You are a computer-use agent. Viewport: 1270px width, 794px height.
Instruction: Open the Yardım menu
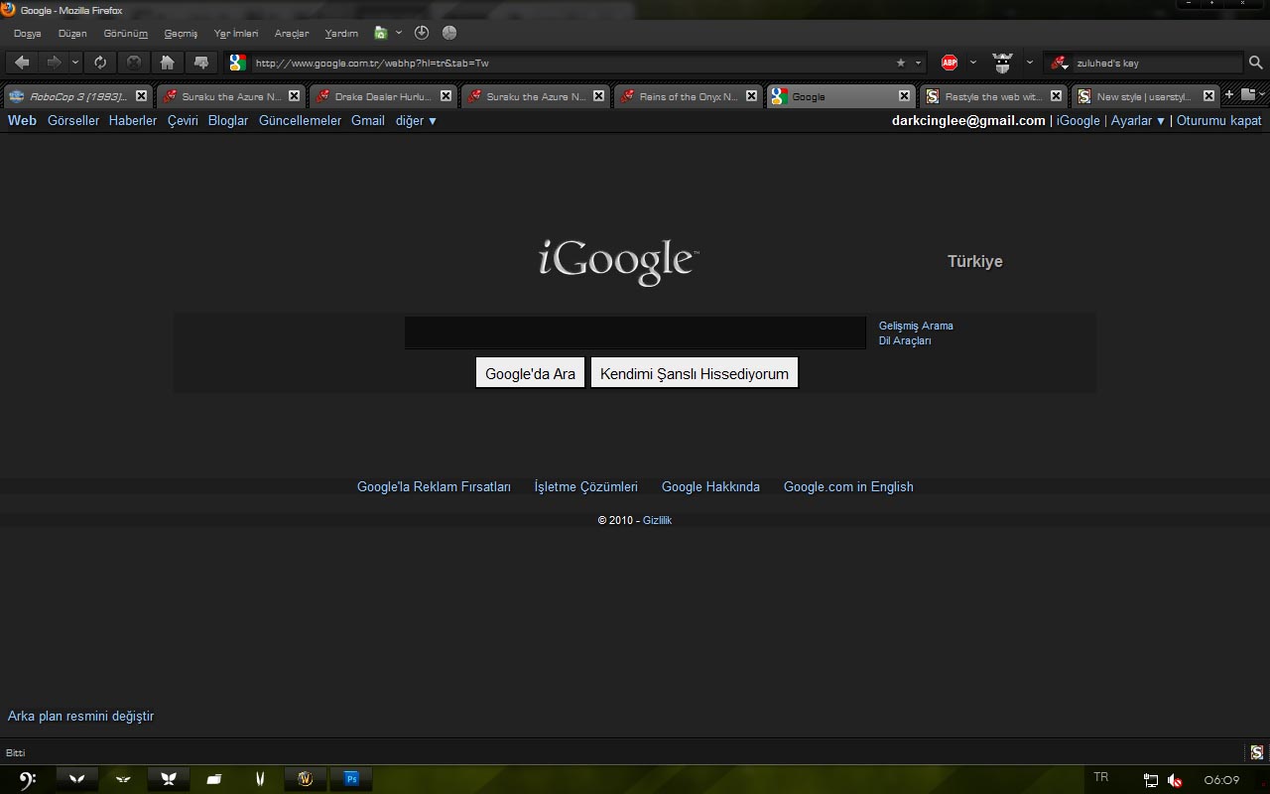(x=341, y=33)
